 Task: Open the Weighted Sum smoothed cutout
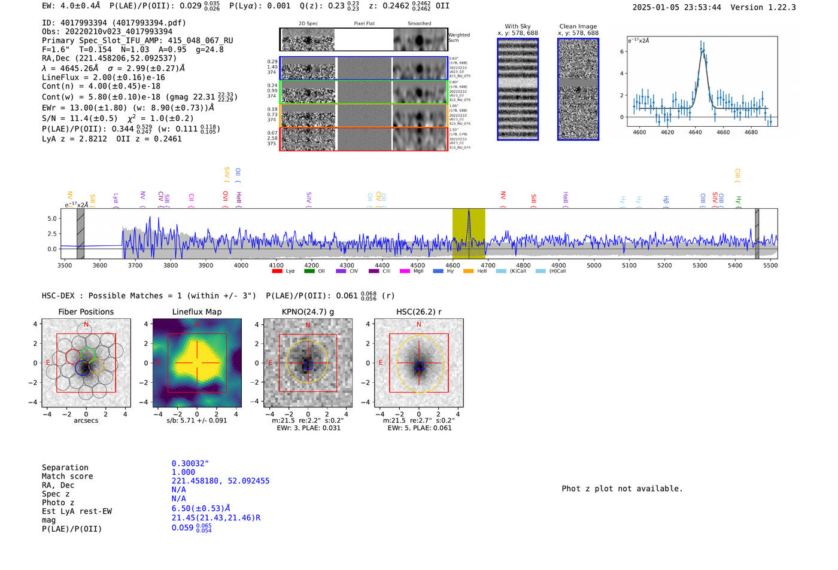(x=420, y=39)
